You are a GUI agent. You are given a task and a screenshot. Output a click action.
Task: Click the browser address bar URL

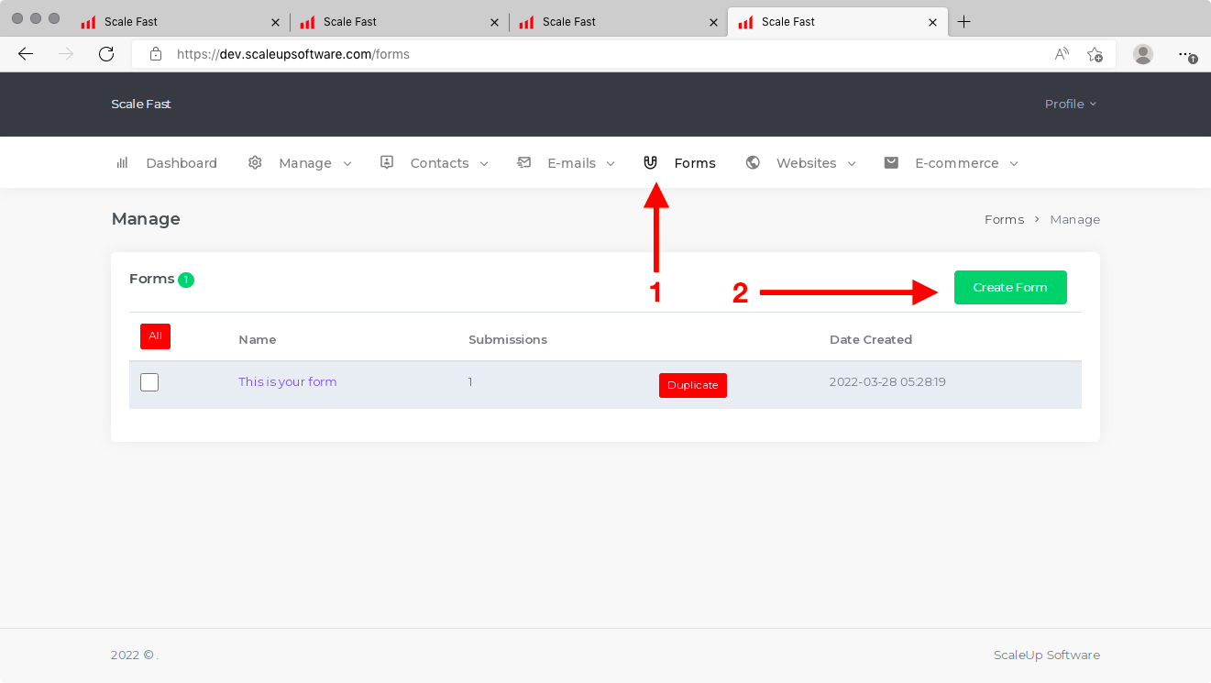point(292,54)
